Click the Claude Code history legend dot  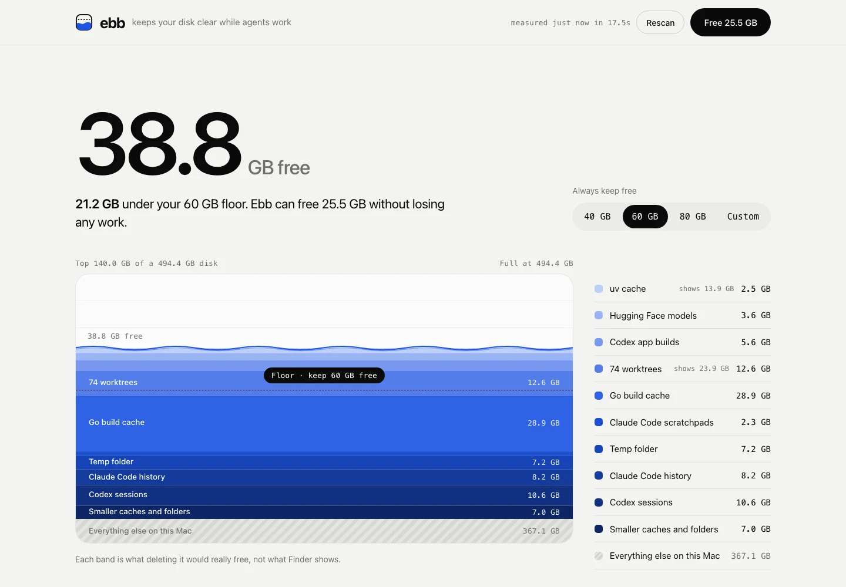(x=599, y=475)
